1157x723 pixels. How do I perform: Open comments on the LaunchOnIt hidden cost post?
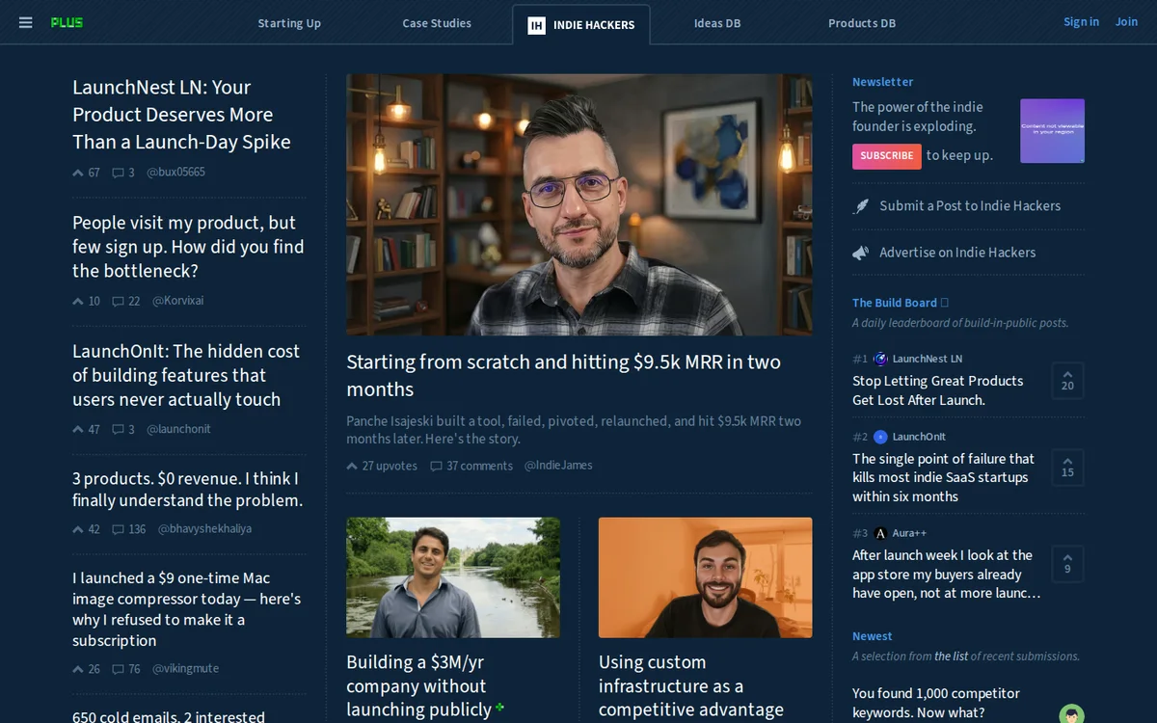click(x=118, y=429)
